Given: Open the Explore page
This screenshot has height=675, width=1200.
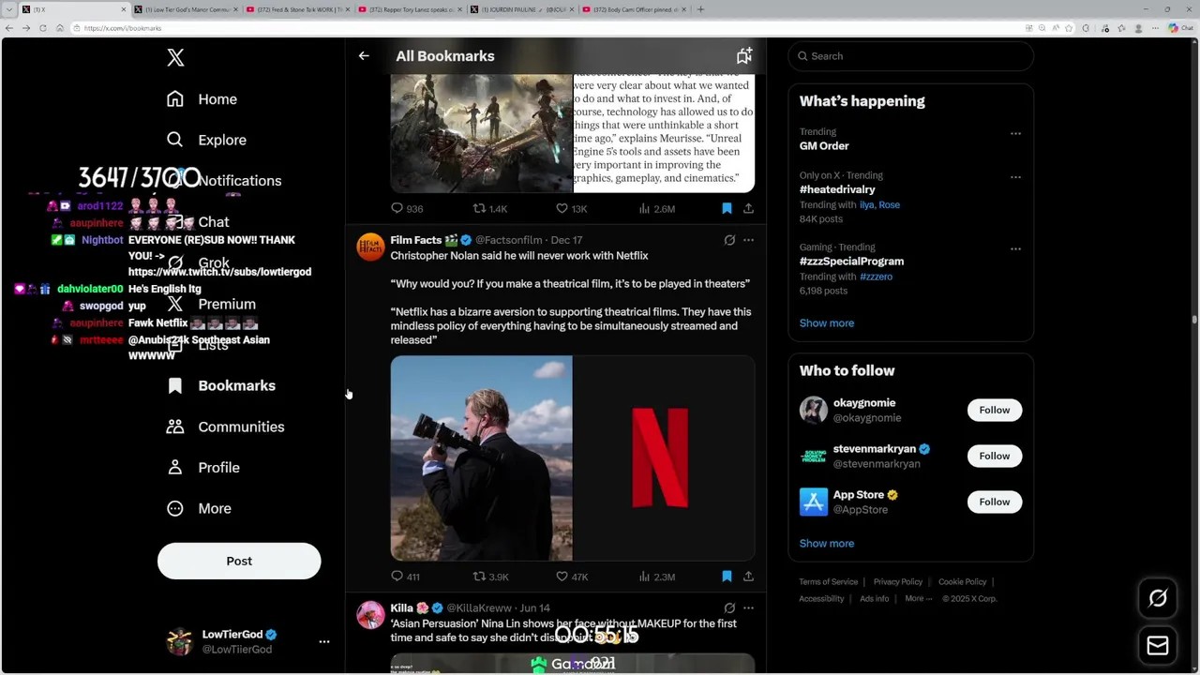Looking at the screenshot, I should click(x=206, y=140).
